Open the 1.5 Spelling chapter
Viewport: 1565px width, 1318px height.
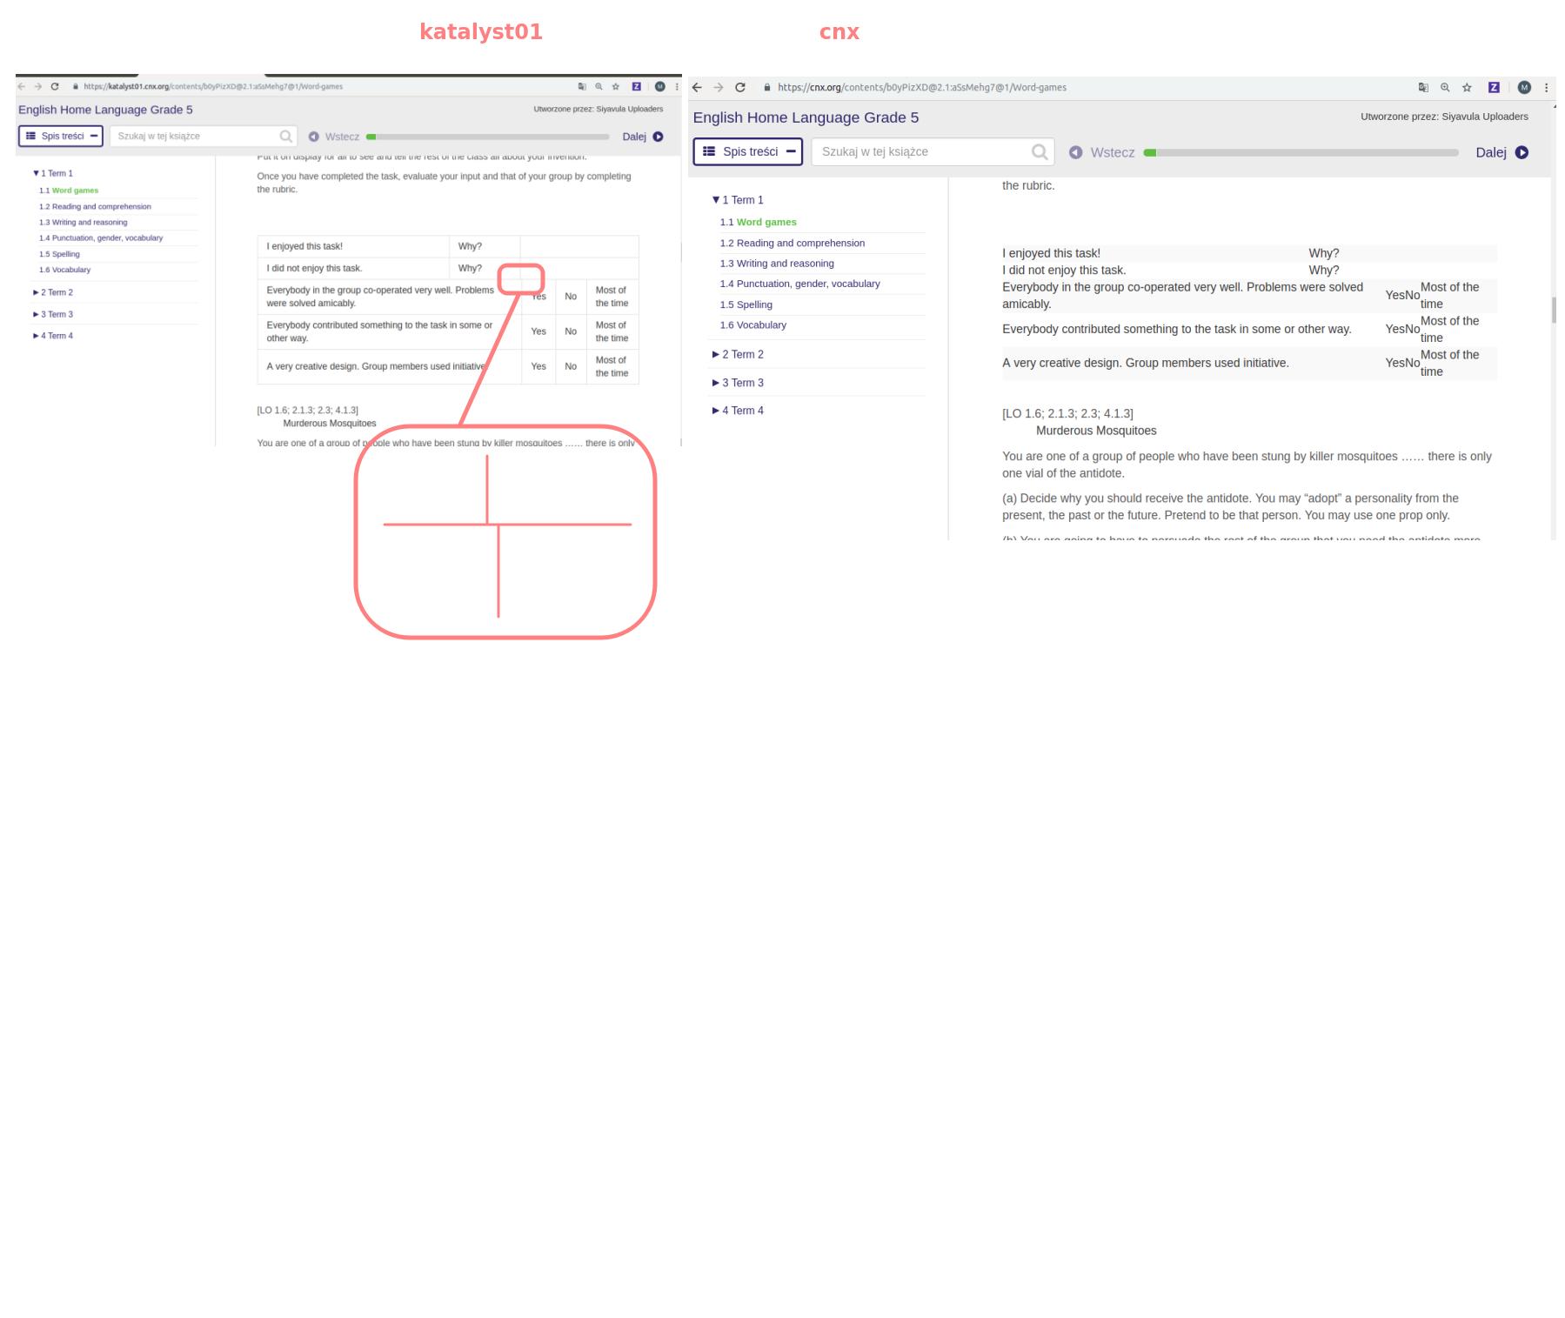click(746, 304)
